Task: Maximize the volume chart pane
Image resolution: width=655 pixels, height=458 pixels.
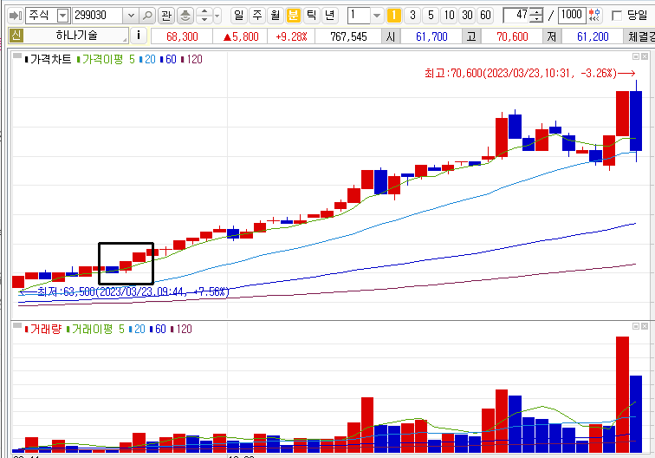Action: click(636, 326)
